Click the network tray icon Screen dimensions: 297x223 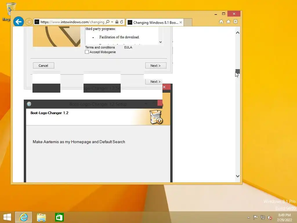pos(263,217)
